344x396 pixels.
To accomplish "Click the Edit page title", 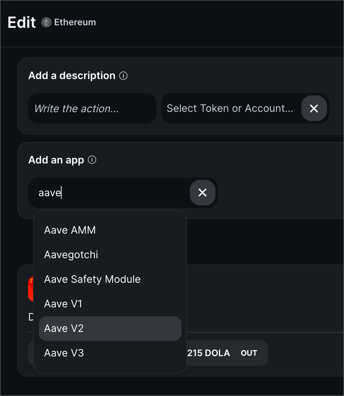I will pyautogui.click(x=22, y=22).
